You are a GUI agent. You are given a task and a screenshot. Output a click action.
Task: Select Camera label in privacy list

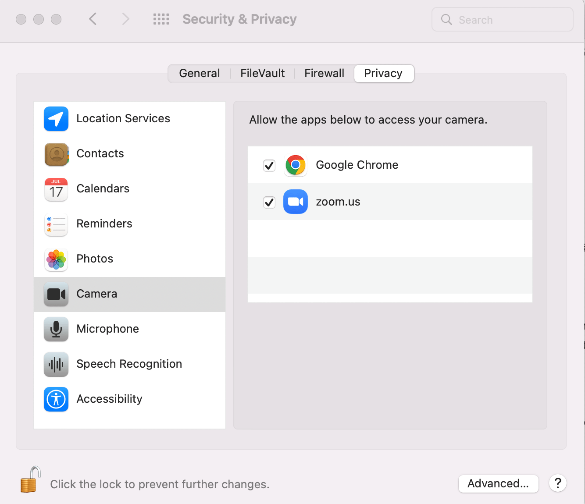pyautogui.click(x=97, y=294)
